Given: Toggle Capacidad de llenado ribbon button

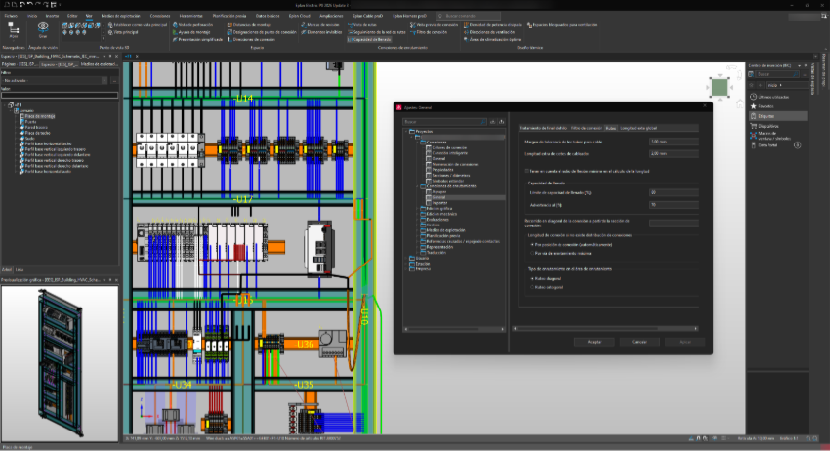Looking at the screenshot, I should (x=369, y=40).
